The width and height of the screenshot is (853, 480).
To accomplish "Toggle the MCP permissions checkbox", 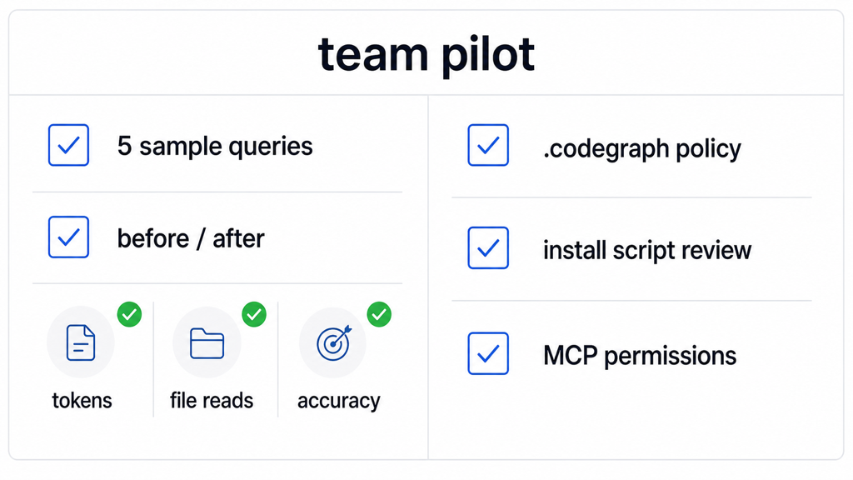I will tap(488, 353).
